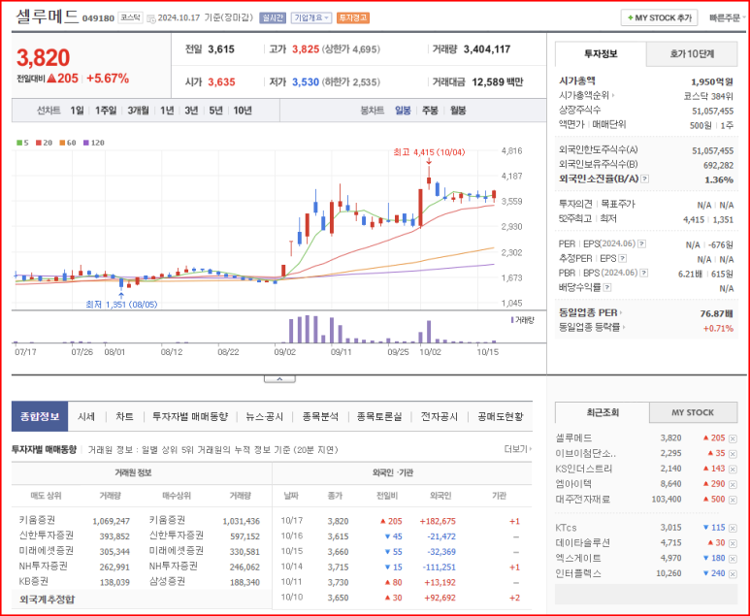Select 1년 line chart period

167,111
